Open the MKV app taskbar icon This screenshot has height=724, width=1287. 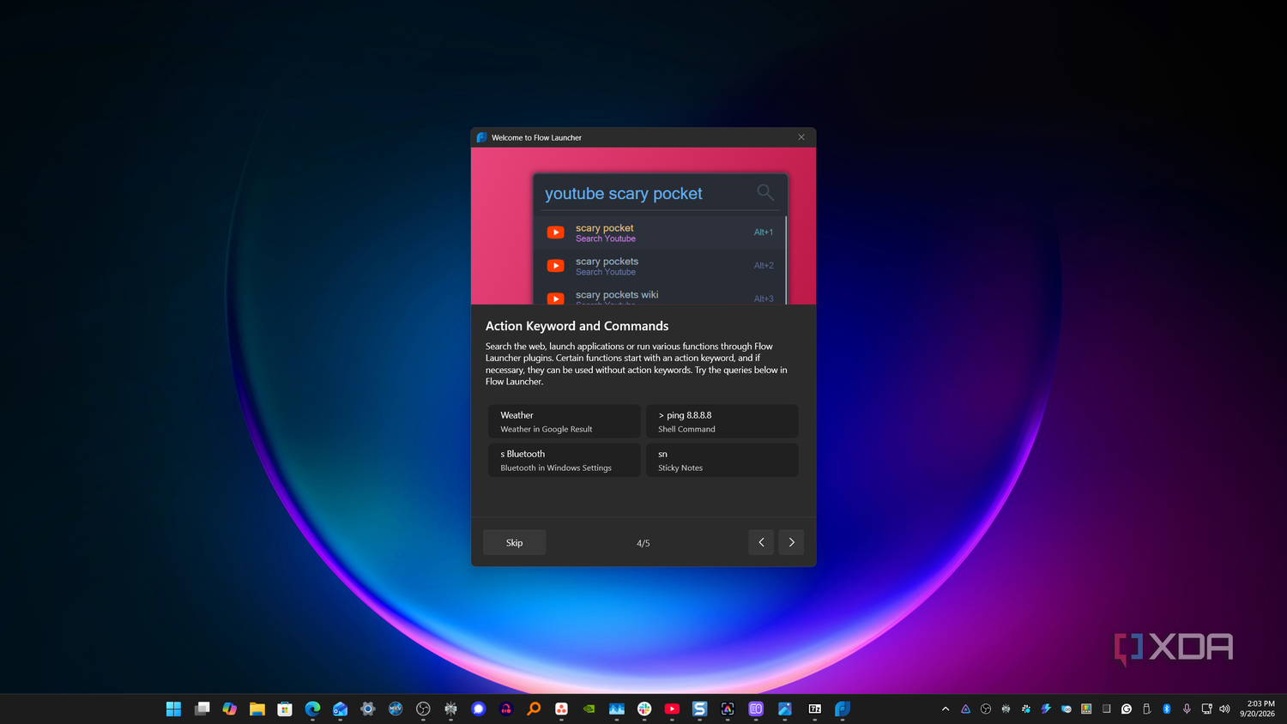coord(396,709)
